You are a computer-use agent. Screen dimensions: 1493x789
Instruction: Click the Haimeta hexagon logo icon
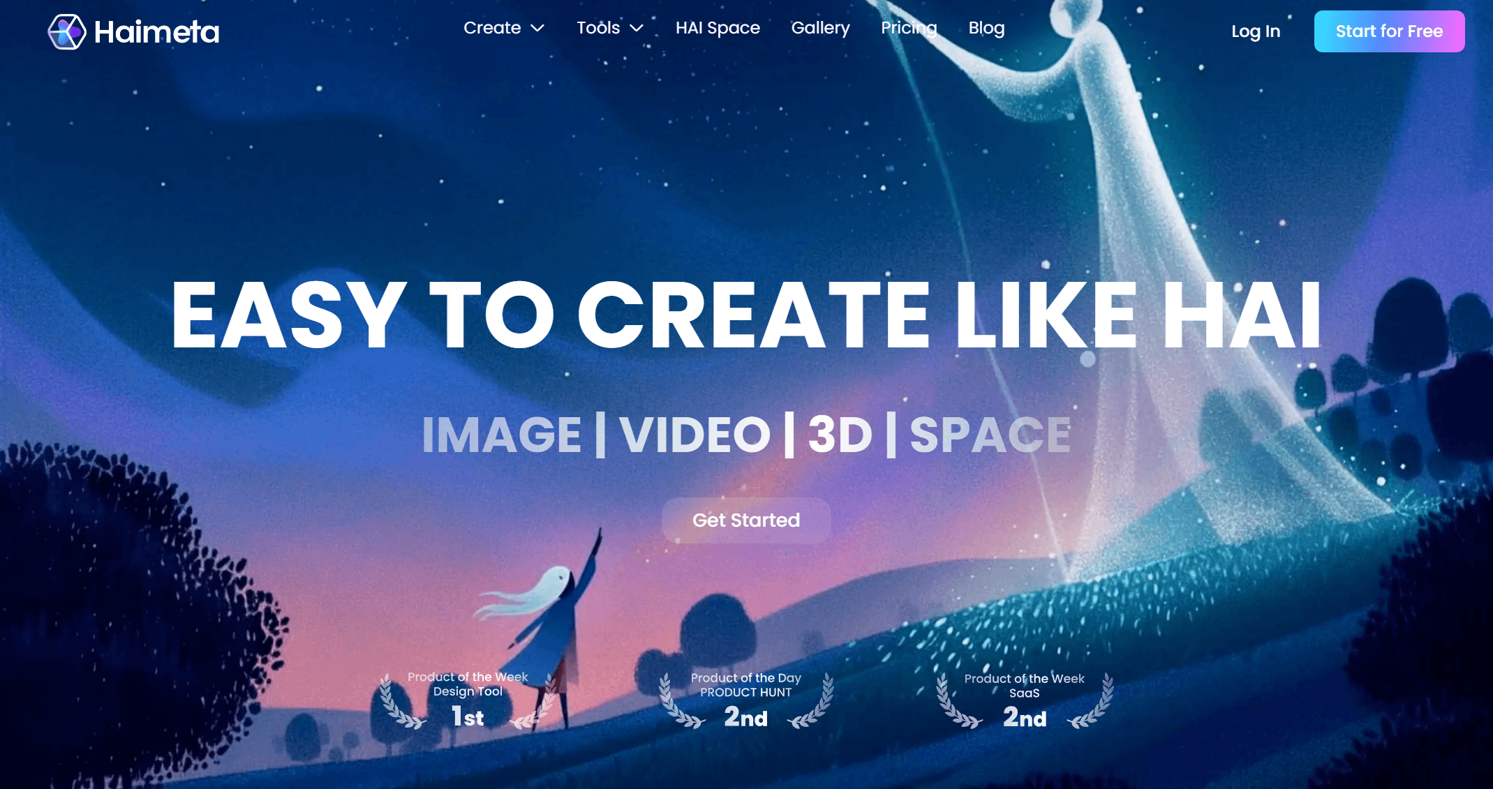66,31
